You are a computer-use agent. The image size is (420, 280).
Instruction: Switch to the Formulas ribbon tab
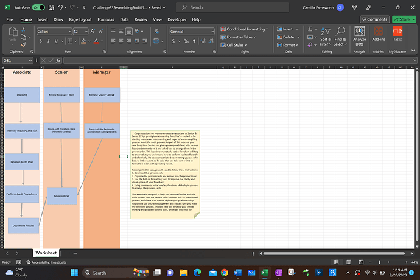tap(106, 19)
